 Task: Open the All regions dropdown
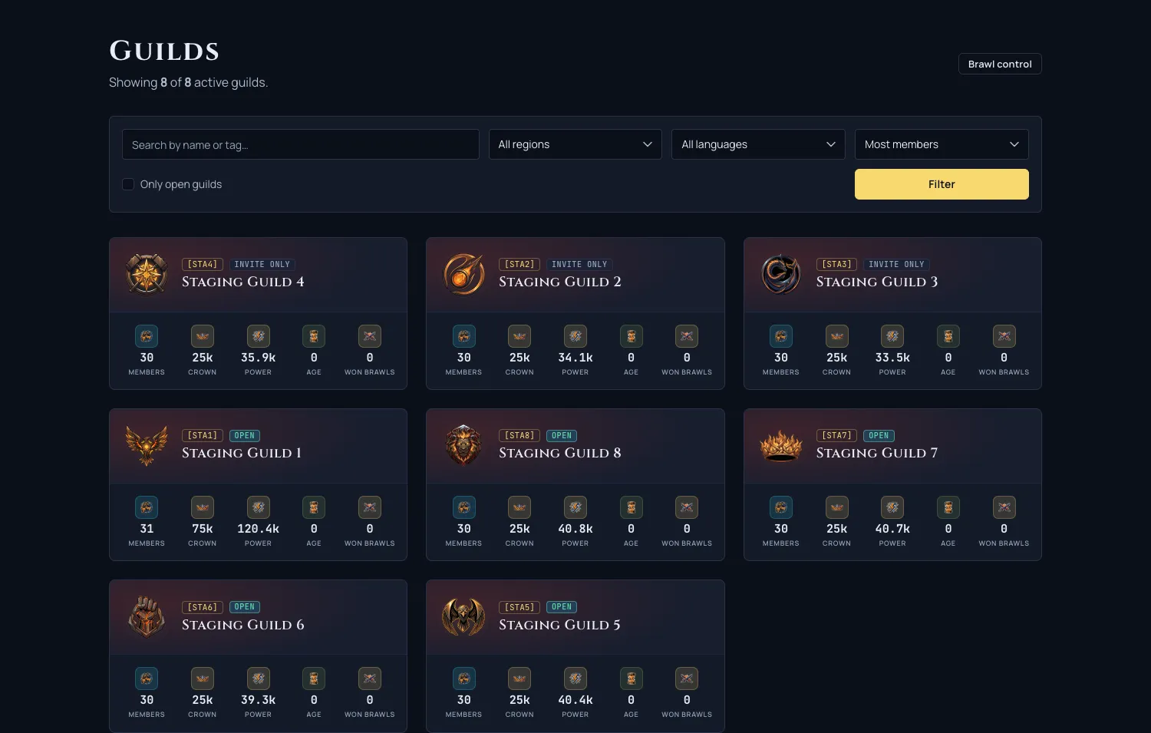[x=575, y=144]
